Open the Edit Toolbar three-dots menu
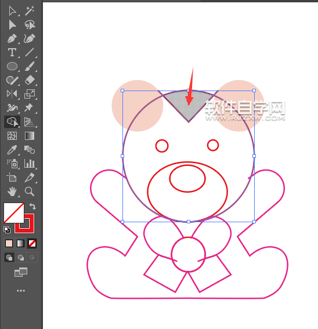Viewport: 318px width, 329px height. (x=21, y=291)
